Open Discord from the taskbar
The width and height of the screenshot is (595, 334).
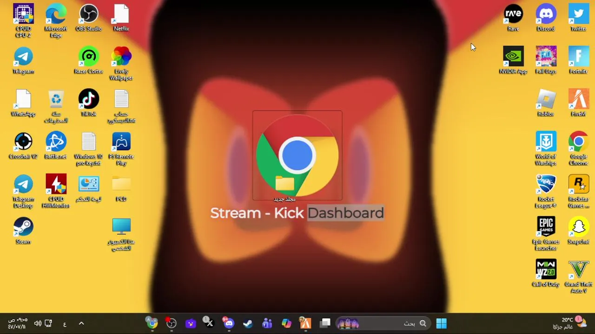[228, 323]
